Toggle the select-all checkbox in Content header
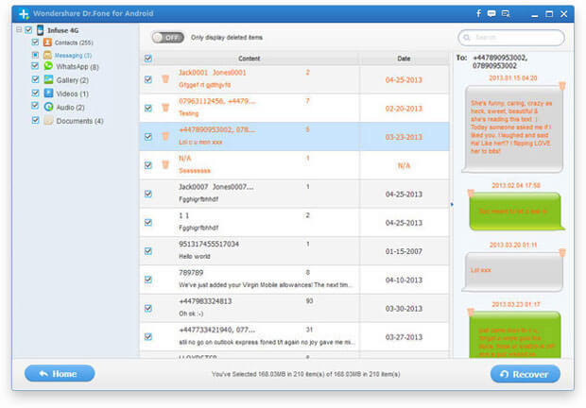586x408 pixels. click(x=148, y=59)
